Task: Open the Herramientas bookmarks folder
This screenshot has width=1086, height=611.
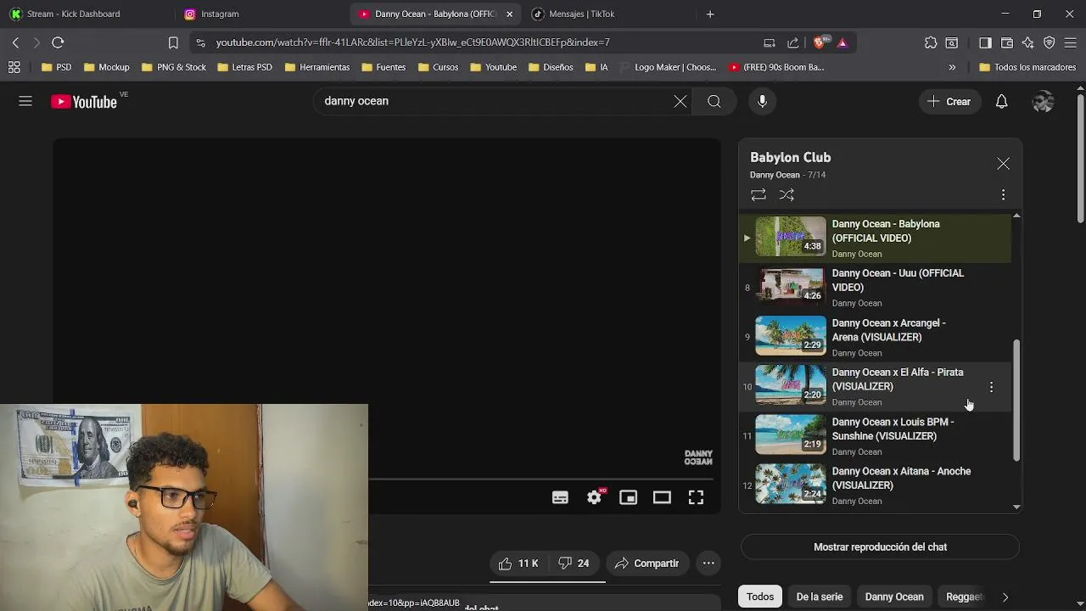Action: tap(316, 67)
